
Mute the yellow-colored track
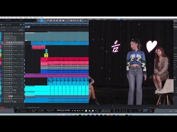[x=5, y=55]
